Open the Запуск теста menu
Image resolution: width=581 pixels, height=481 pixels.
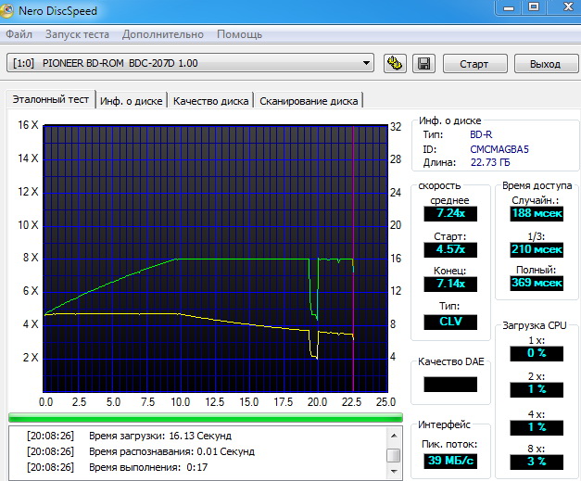coord(77,34)
